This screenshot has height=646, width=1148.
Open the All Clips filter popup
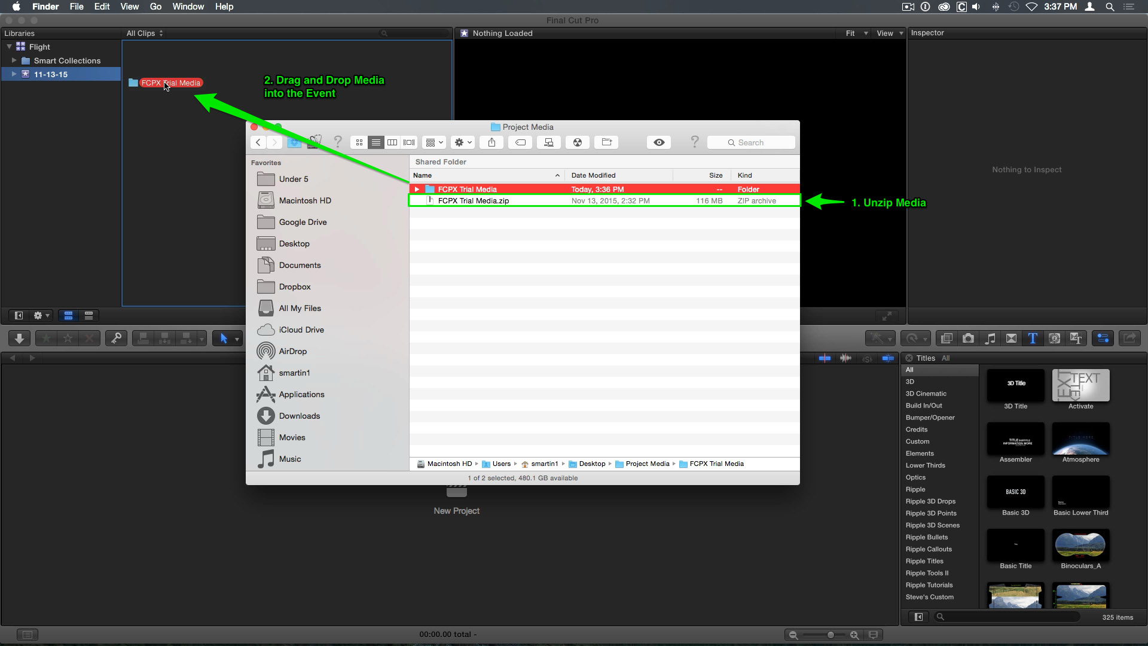click(145, 33)
